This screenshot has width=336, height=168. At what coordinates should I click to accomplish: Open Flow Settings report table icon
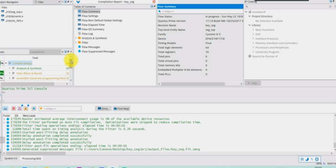click(x=79, y=16)
